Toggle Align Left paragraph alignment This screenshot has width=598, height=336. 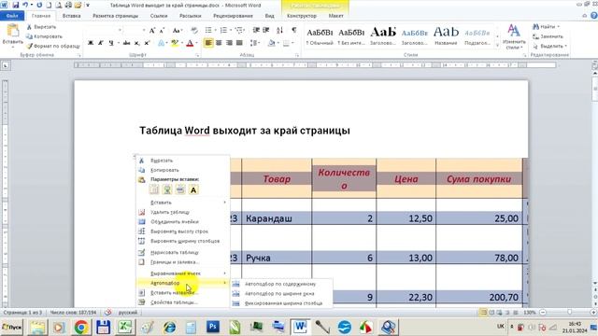coord(208,43)
